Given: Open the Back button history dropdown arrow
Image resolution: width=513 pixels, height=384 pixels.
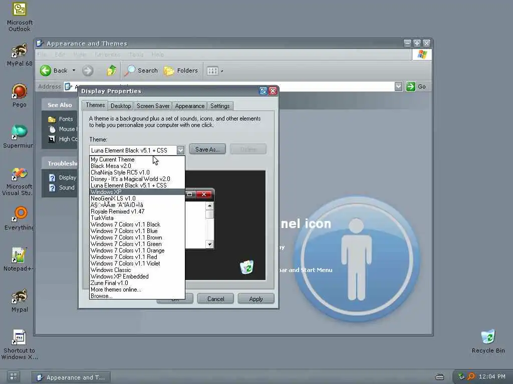Looking at the screenshot, I should (x=74, y=70).
